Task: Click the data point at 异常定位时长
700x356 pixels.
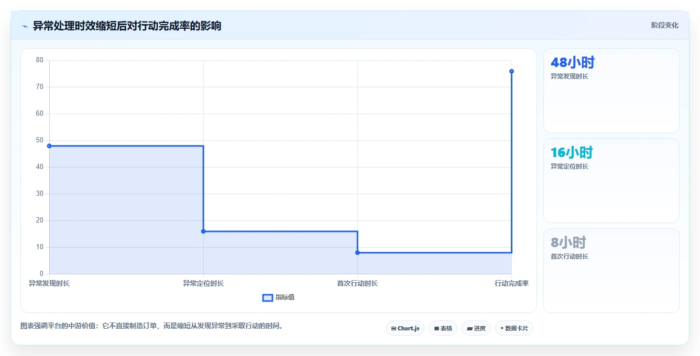Action: [x=203, y=231]
